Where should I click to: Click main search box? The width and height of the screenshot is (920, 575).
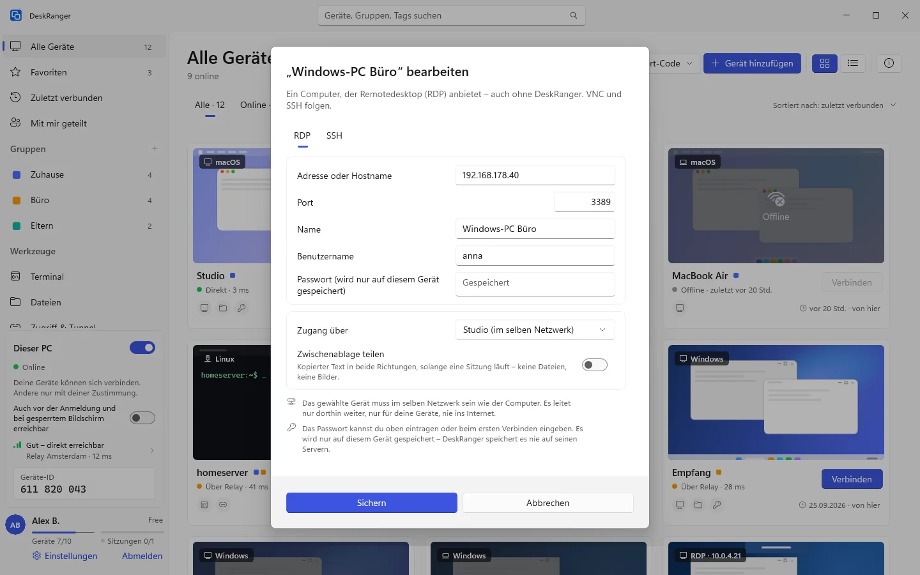(452, 15)
